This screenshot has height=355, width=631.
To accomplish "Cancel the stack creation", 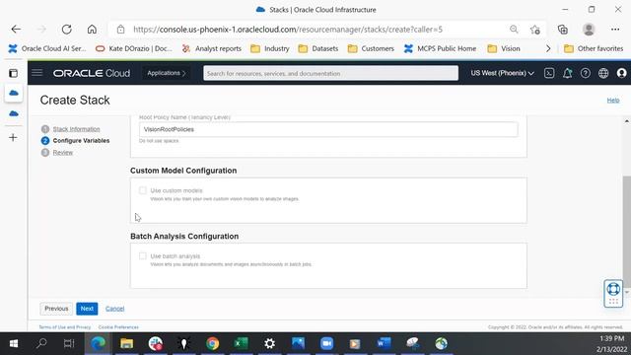I will (x=114, y=309).
